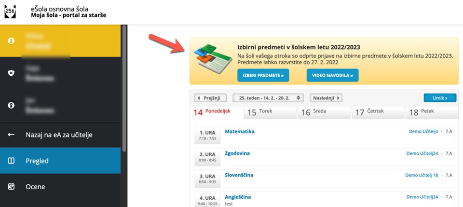
Task: Click the Ocene grades icon
Action: coord(11,187)
